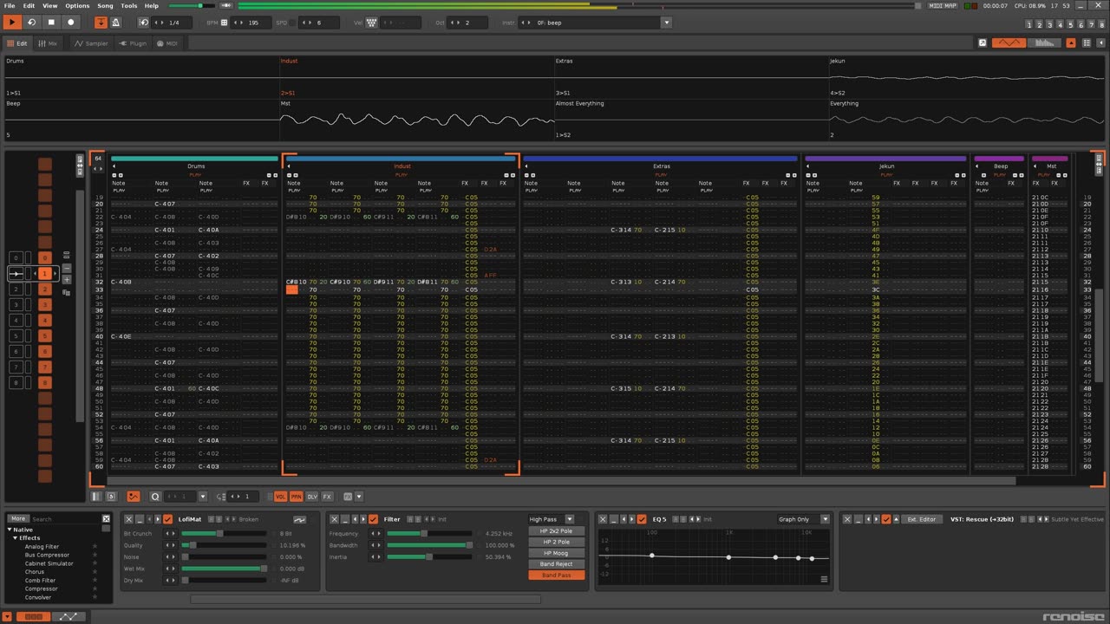Start song playback with the play button
Image resolution: width=1110 pixels, height=624 pixels.
tap(12, 22)
